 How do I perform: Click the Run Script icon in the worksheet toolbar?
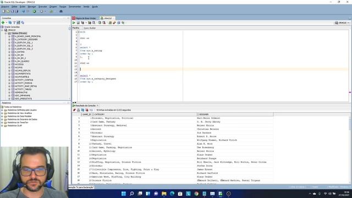78,23
